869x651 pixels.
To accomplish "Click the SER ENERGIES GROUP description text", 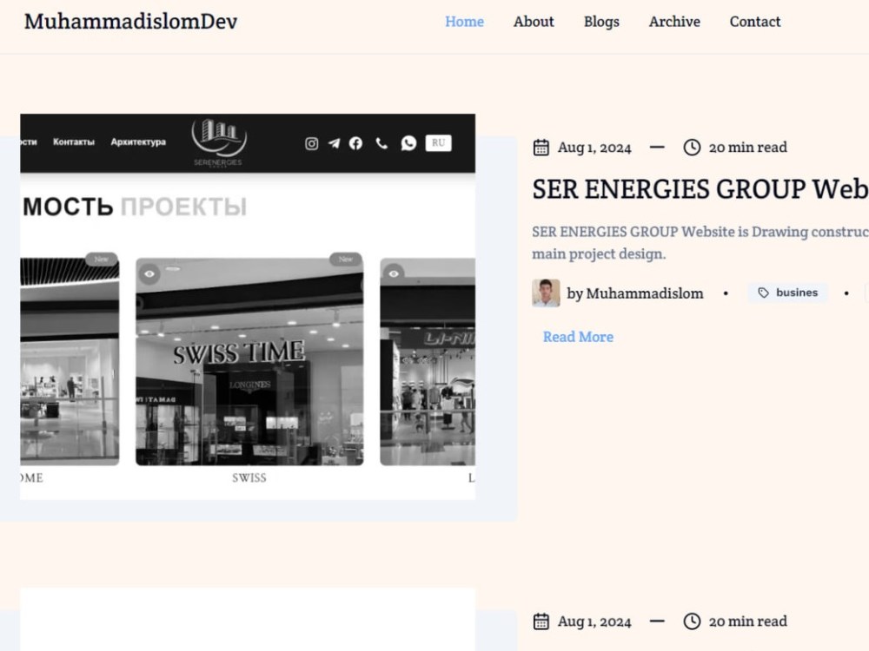I will coord(700,242).
